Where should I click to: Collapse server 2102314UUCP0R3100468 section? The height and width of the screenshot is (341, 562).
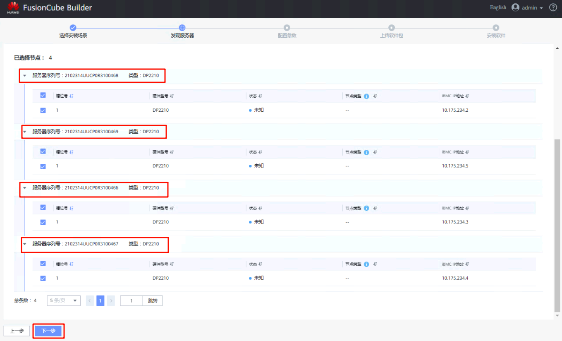click(x=24, y=76)
